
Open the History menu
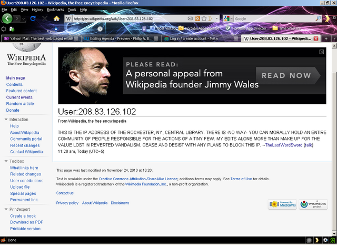click(37, 9)
